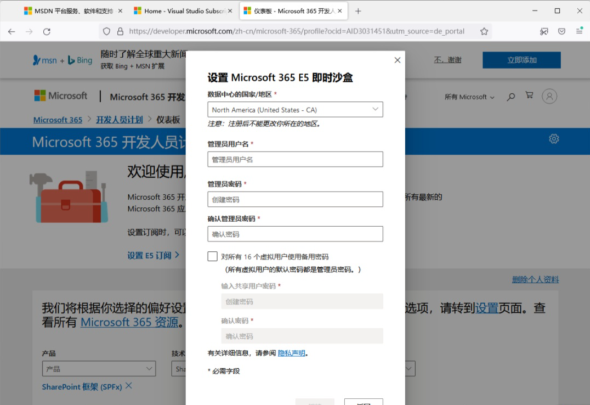
Task: Open the 设置 page link
Action: coord(487,308)
